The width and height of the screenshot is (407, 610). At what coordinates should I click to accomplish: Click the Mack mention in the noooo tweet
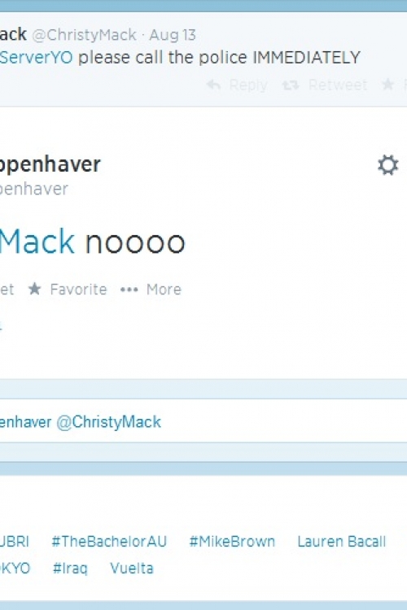point(37,242)
